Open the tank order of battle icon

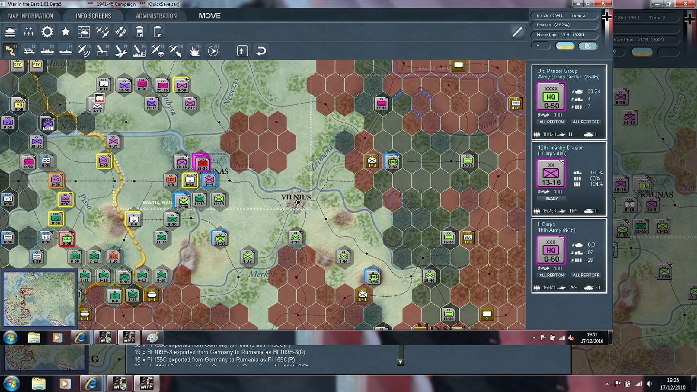(10, 32)
